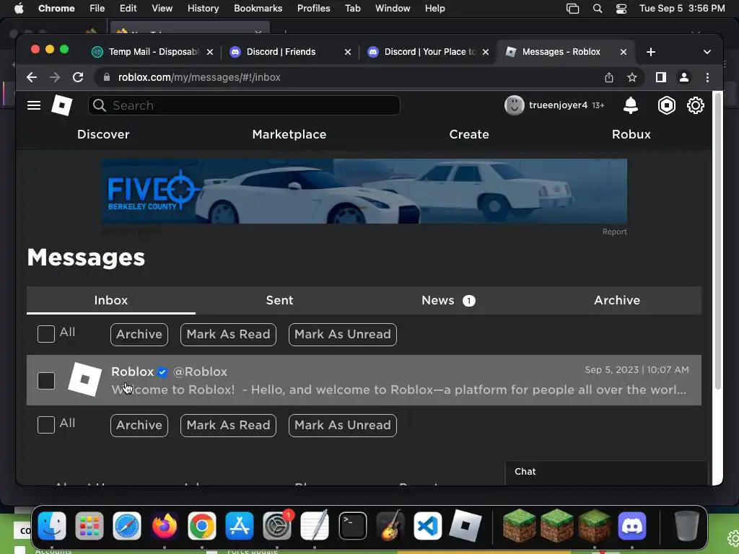Open the Create link
The width and height of the screenshot is (739, 554).
click(469, 134)
